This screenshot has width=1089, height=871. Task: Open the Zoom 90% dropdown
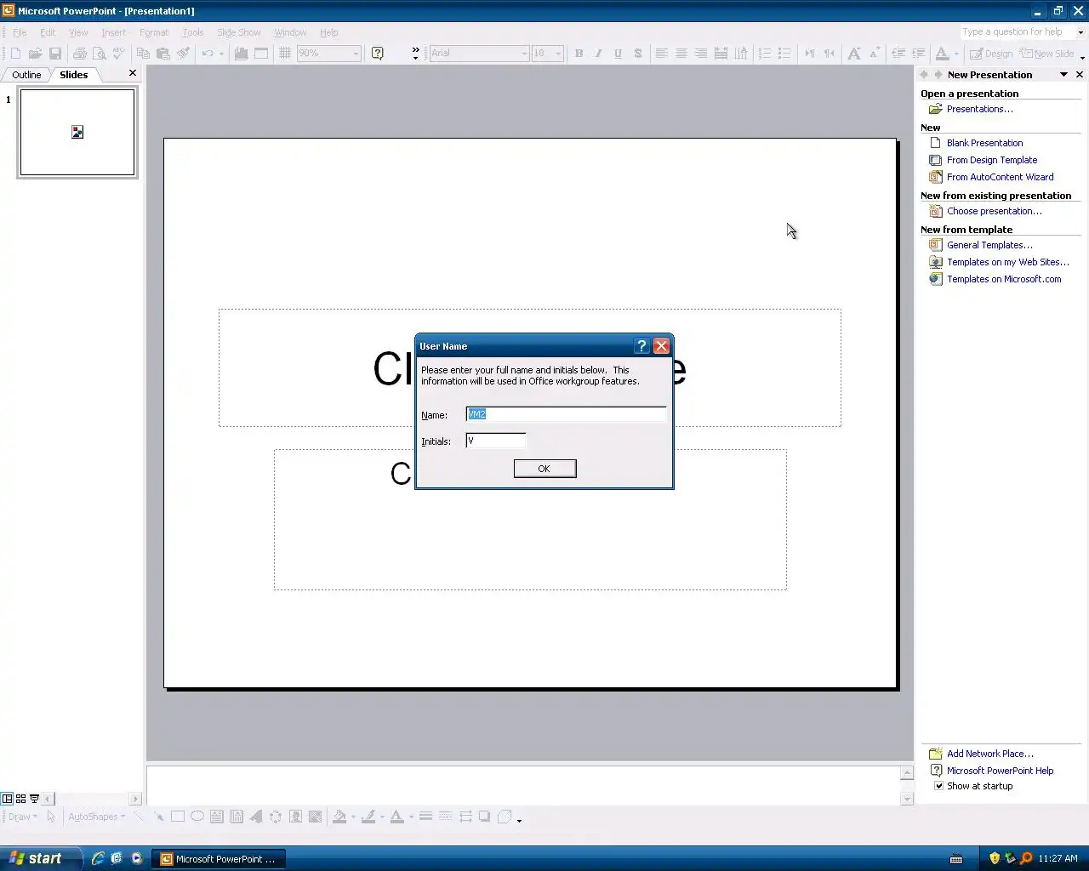(x=355, y=54)
